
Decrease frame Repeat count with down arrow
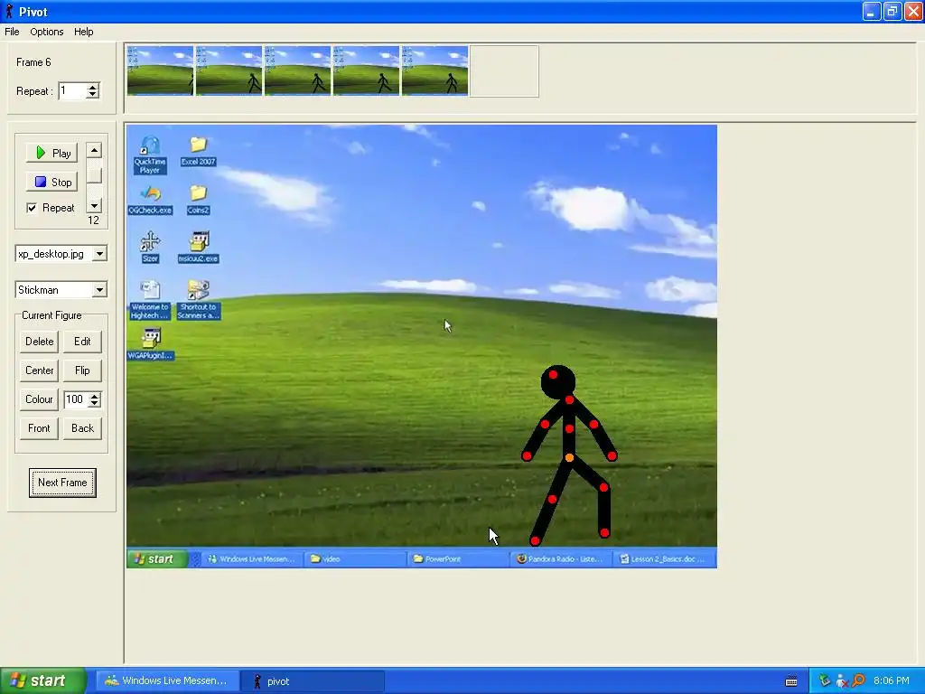pos(93,94)
